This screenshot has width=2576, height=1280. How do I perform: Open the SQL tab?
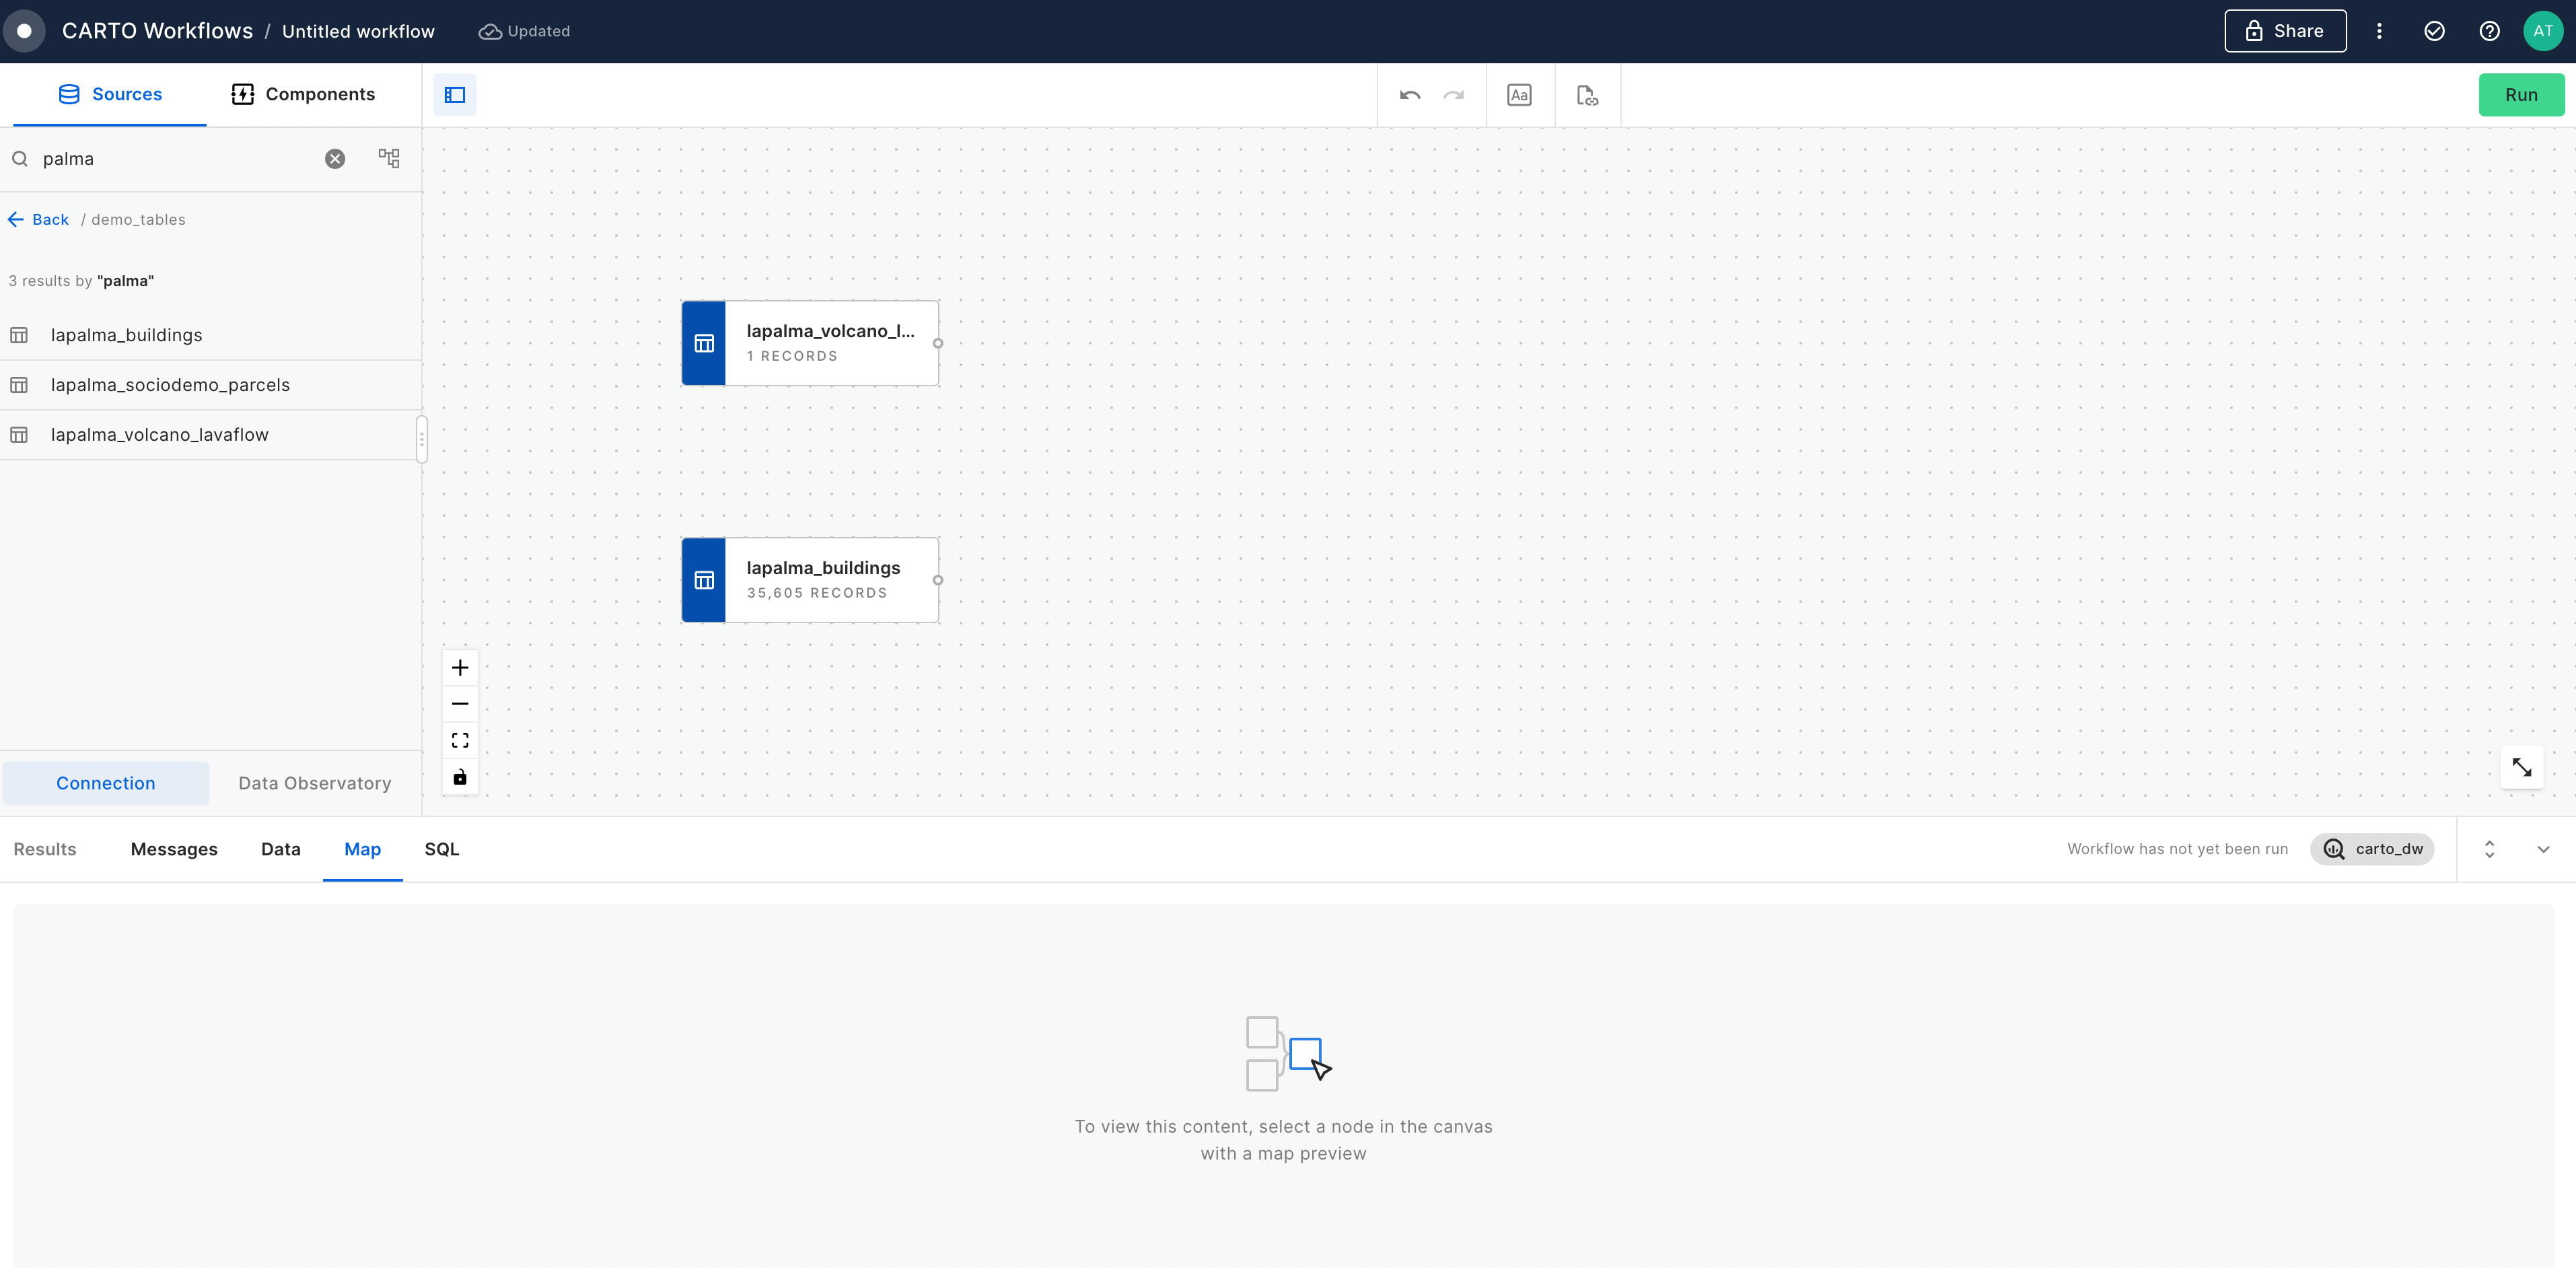(442, 849)
